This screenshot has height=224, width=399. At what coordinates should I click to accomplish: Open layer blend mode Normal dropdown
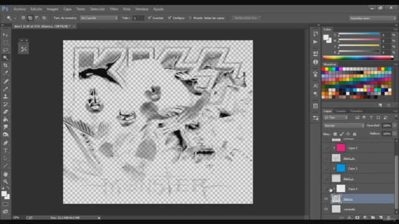(x=344, y=126)
